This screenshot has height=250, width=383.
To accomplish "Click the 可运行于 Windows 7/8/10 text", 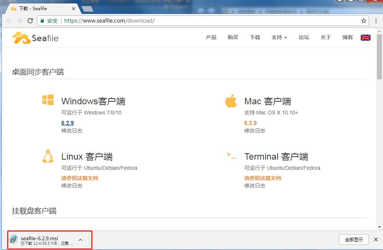I will 91,113.
